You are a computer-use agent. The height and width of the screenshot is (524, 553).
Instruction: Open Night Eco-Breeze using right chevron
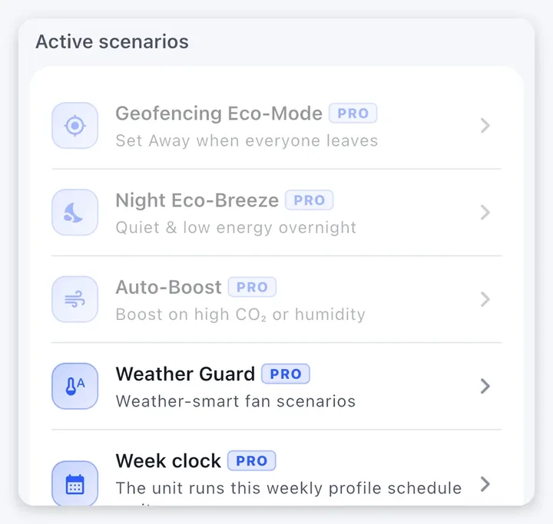485,213
